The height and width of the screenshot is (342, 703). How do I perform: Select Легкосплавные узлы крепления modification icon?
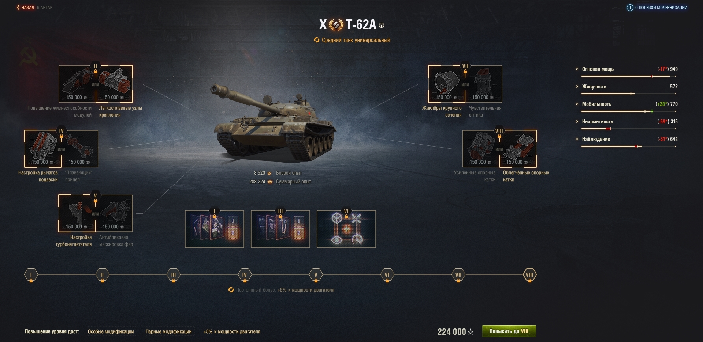(114, 84)
